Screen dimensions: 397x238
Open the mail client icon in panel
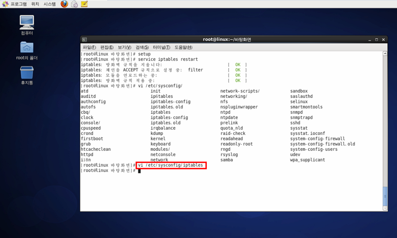[74, 4]
